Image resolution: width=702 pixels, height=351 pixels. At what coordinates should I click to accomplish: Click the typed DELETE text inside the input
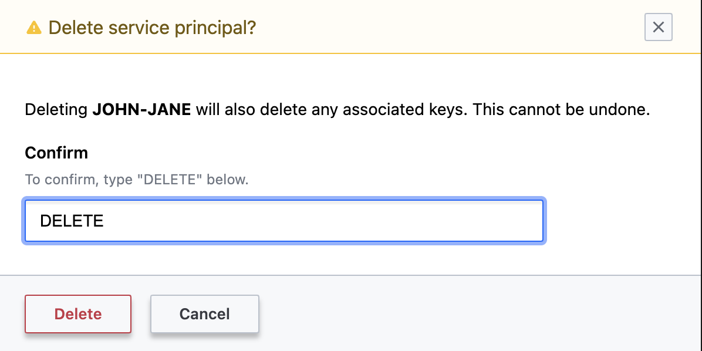pos(72,221)
